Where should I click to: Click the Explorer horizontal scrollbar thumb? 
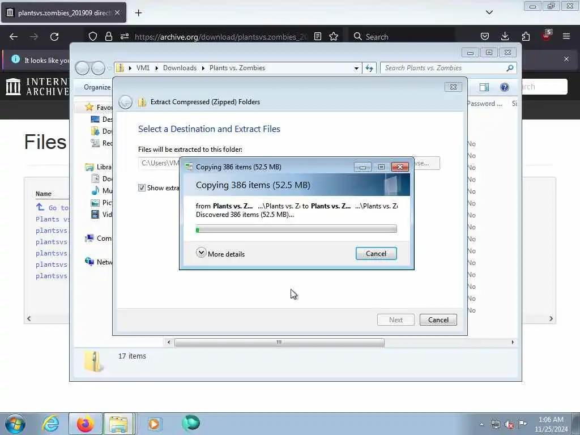(279, 343)
